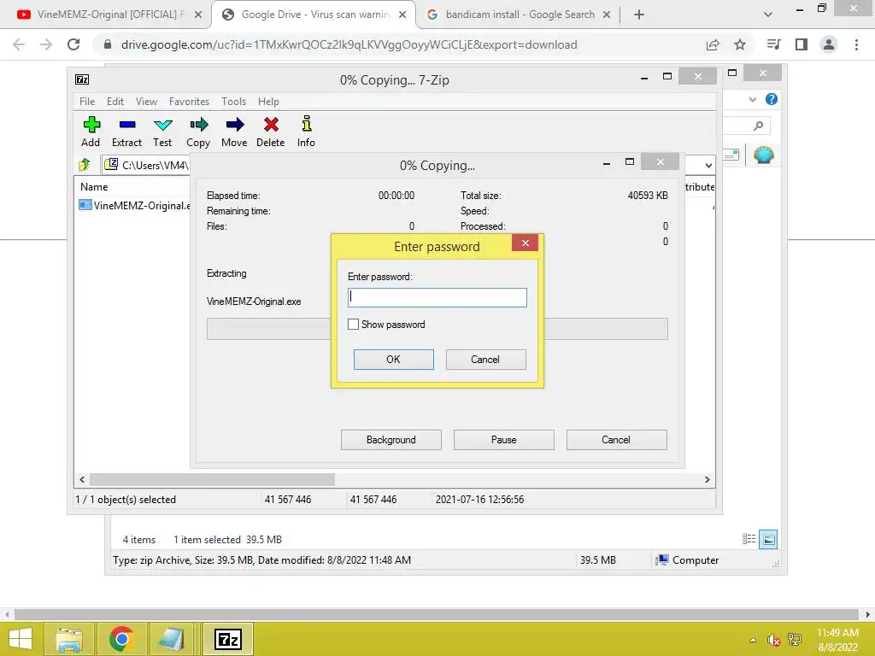Open Chrome from the taskbar
The width and height of the screenshot is (875, 656).
[121, 639]
